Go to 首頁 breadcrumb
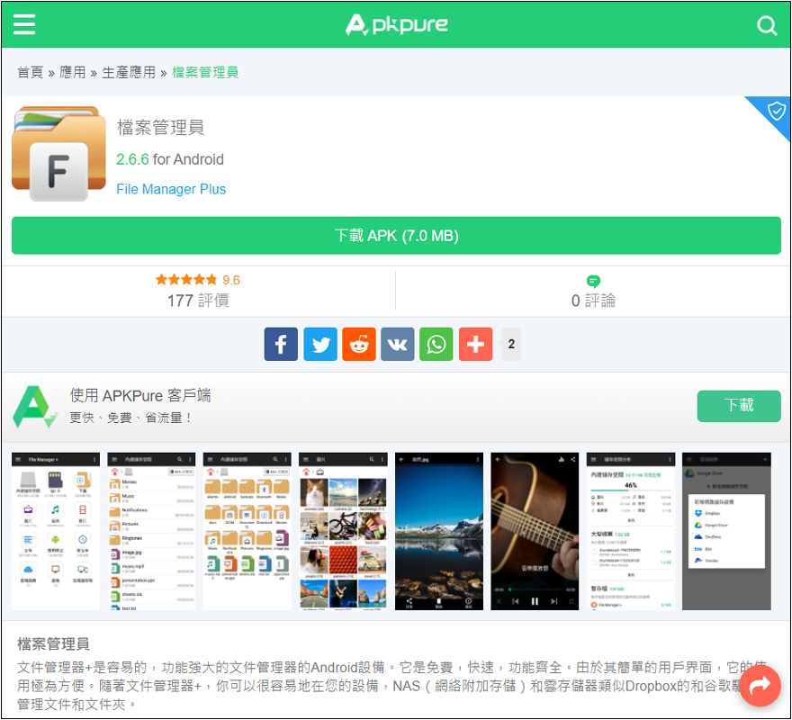The width and height of the screenshot is (792, 720). pos(30,72)
